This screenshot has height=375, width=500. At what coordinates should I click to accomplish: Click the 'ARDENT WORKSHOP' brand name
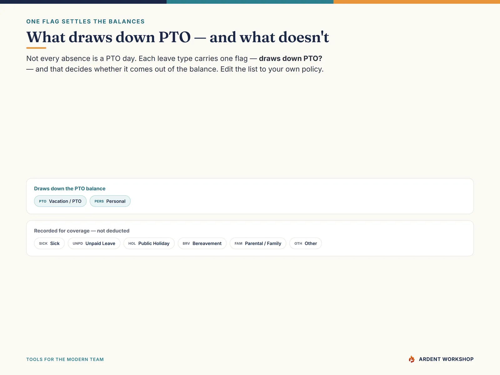tap(446, 359)
